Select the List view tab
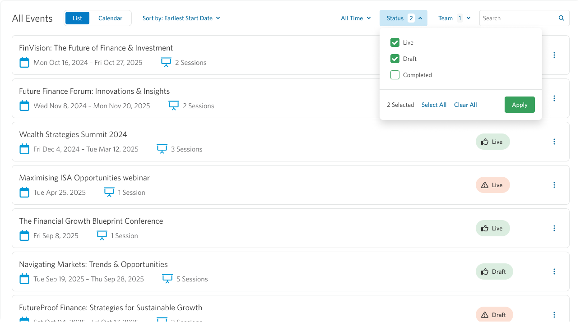The width and height of the screenshot is (580, 322). pyautogui.click(x=77, y=18)
